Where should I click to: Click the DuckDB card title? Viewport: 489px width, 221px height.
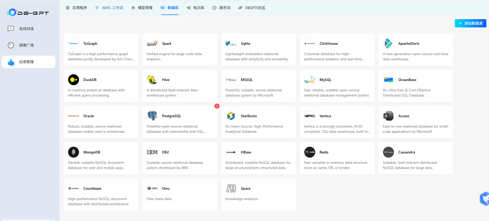[90, 80]
